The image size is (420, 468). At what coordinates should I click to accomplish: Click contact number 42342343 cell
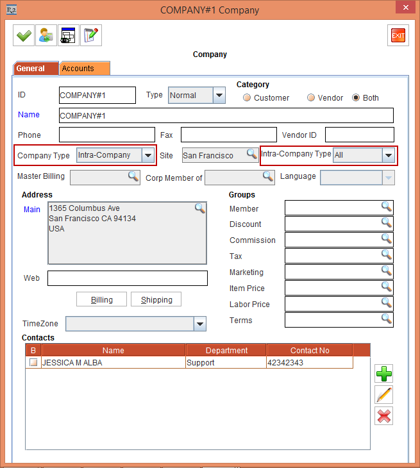(310, 363)
